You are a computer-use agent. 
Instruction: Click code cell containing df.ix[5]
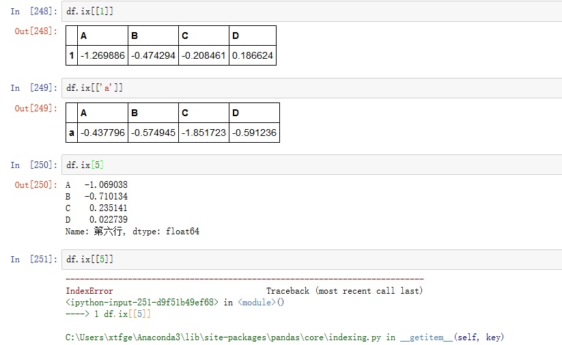pos(312,165)
